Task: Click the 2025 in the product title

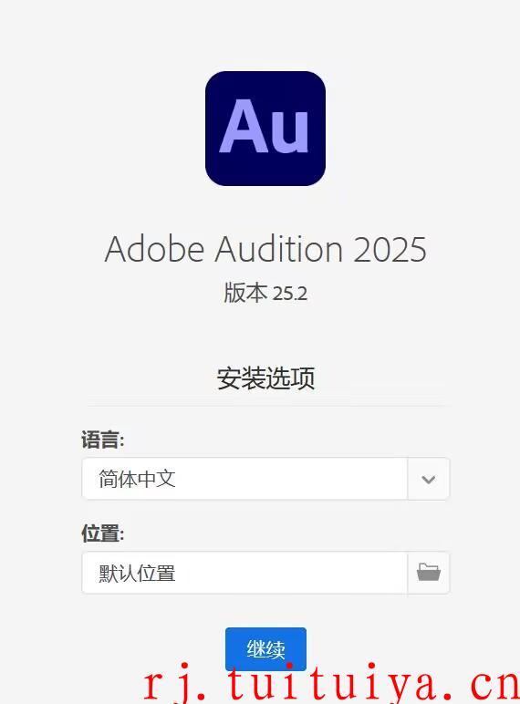Action: point(390,250)
